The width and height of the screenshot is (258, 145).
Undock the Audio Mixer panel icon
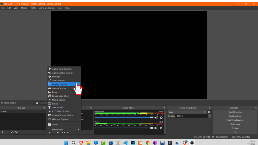coord(164,108)
